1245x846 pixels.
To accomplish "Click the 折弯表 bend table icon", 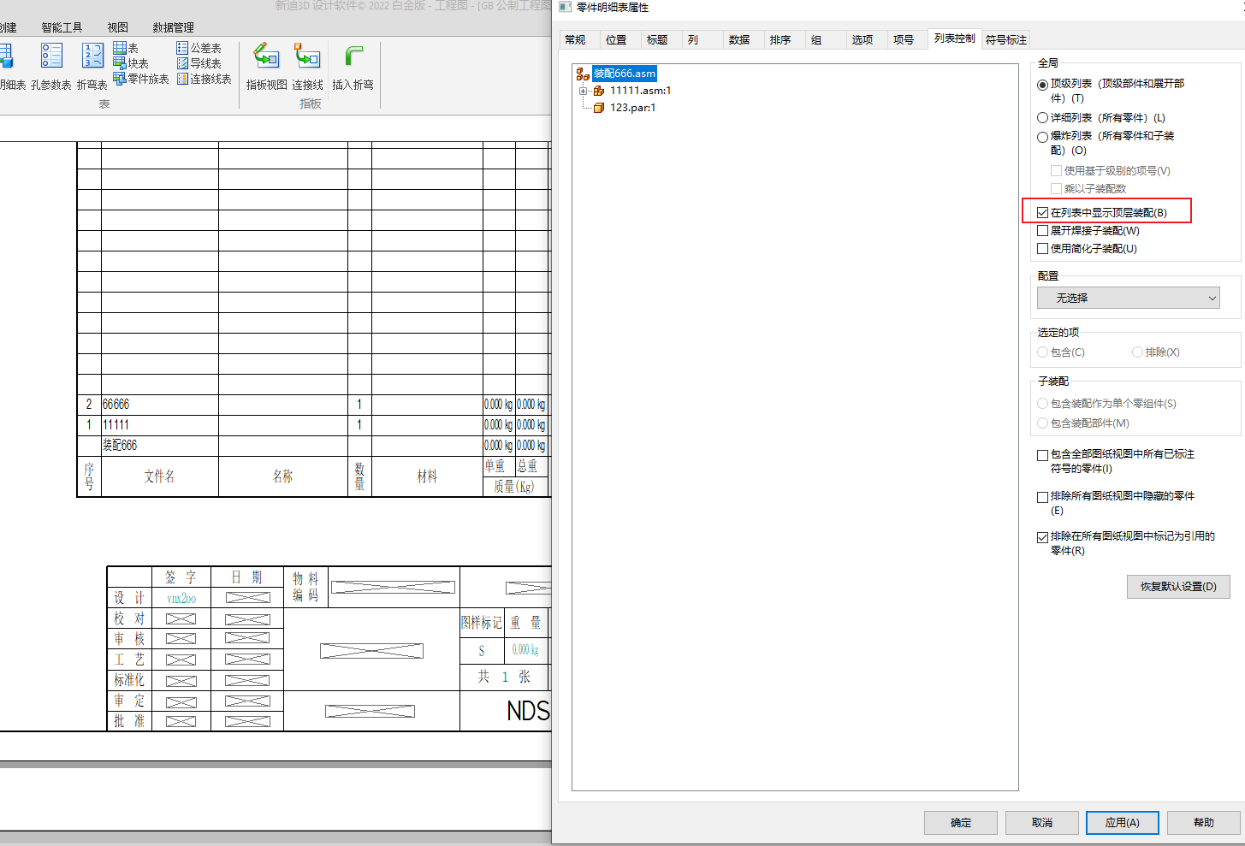I will coord(92,56).
